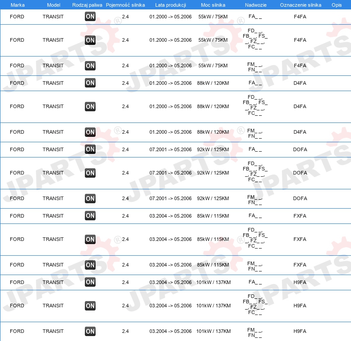Click the ON diesel icon in the F4FA FA__ row
This screenshot has height=341, width=351.
[90, 17]
